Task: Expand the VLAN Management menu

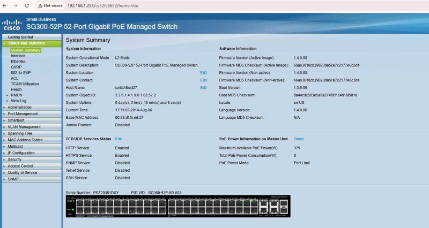Action: point(32,127)
